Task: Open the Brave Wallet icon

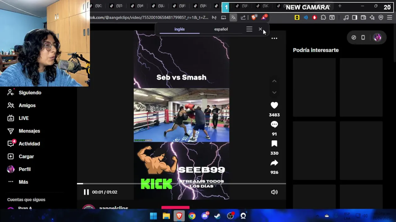Action: pyautogui.click(x=364, y=18)
